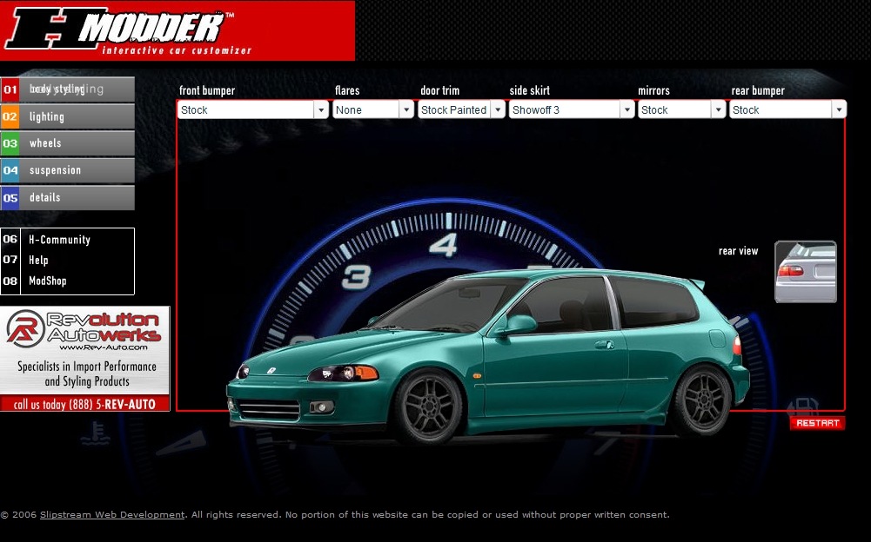
Task: Expand the front bumper dropdown
Action: click(x=321, y=110)
